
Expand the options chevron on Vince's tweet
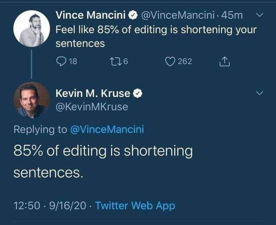tap(260, 16)
